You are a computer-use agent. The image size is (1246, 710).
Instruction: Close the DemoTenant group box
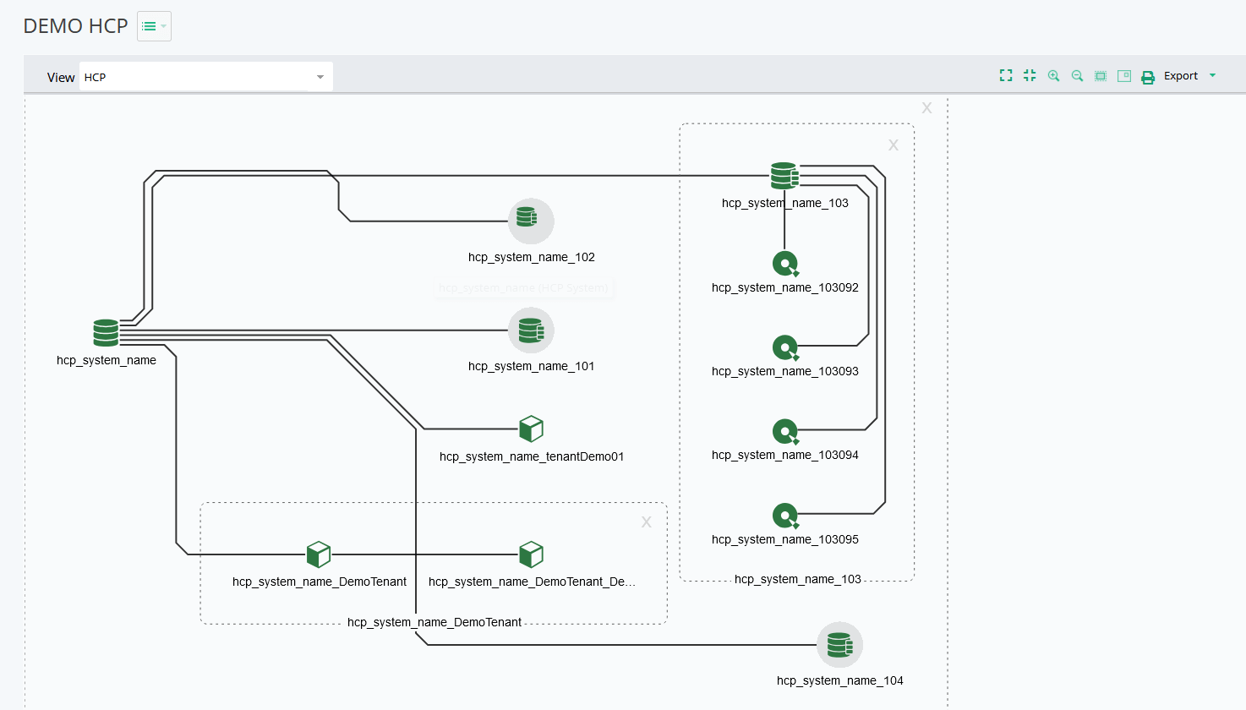click(646, 522)
